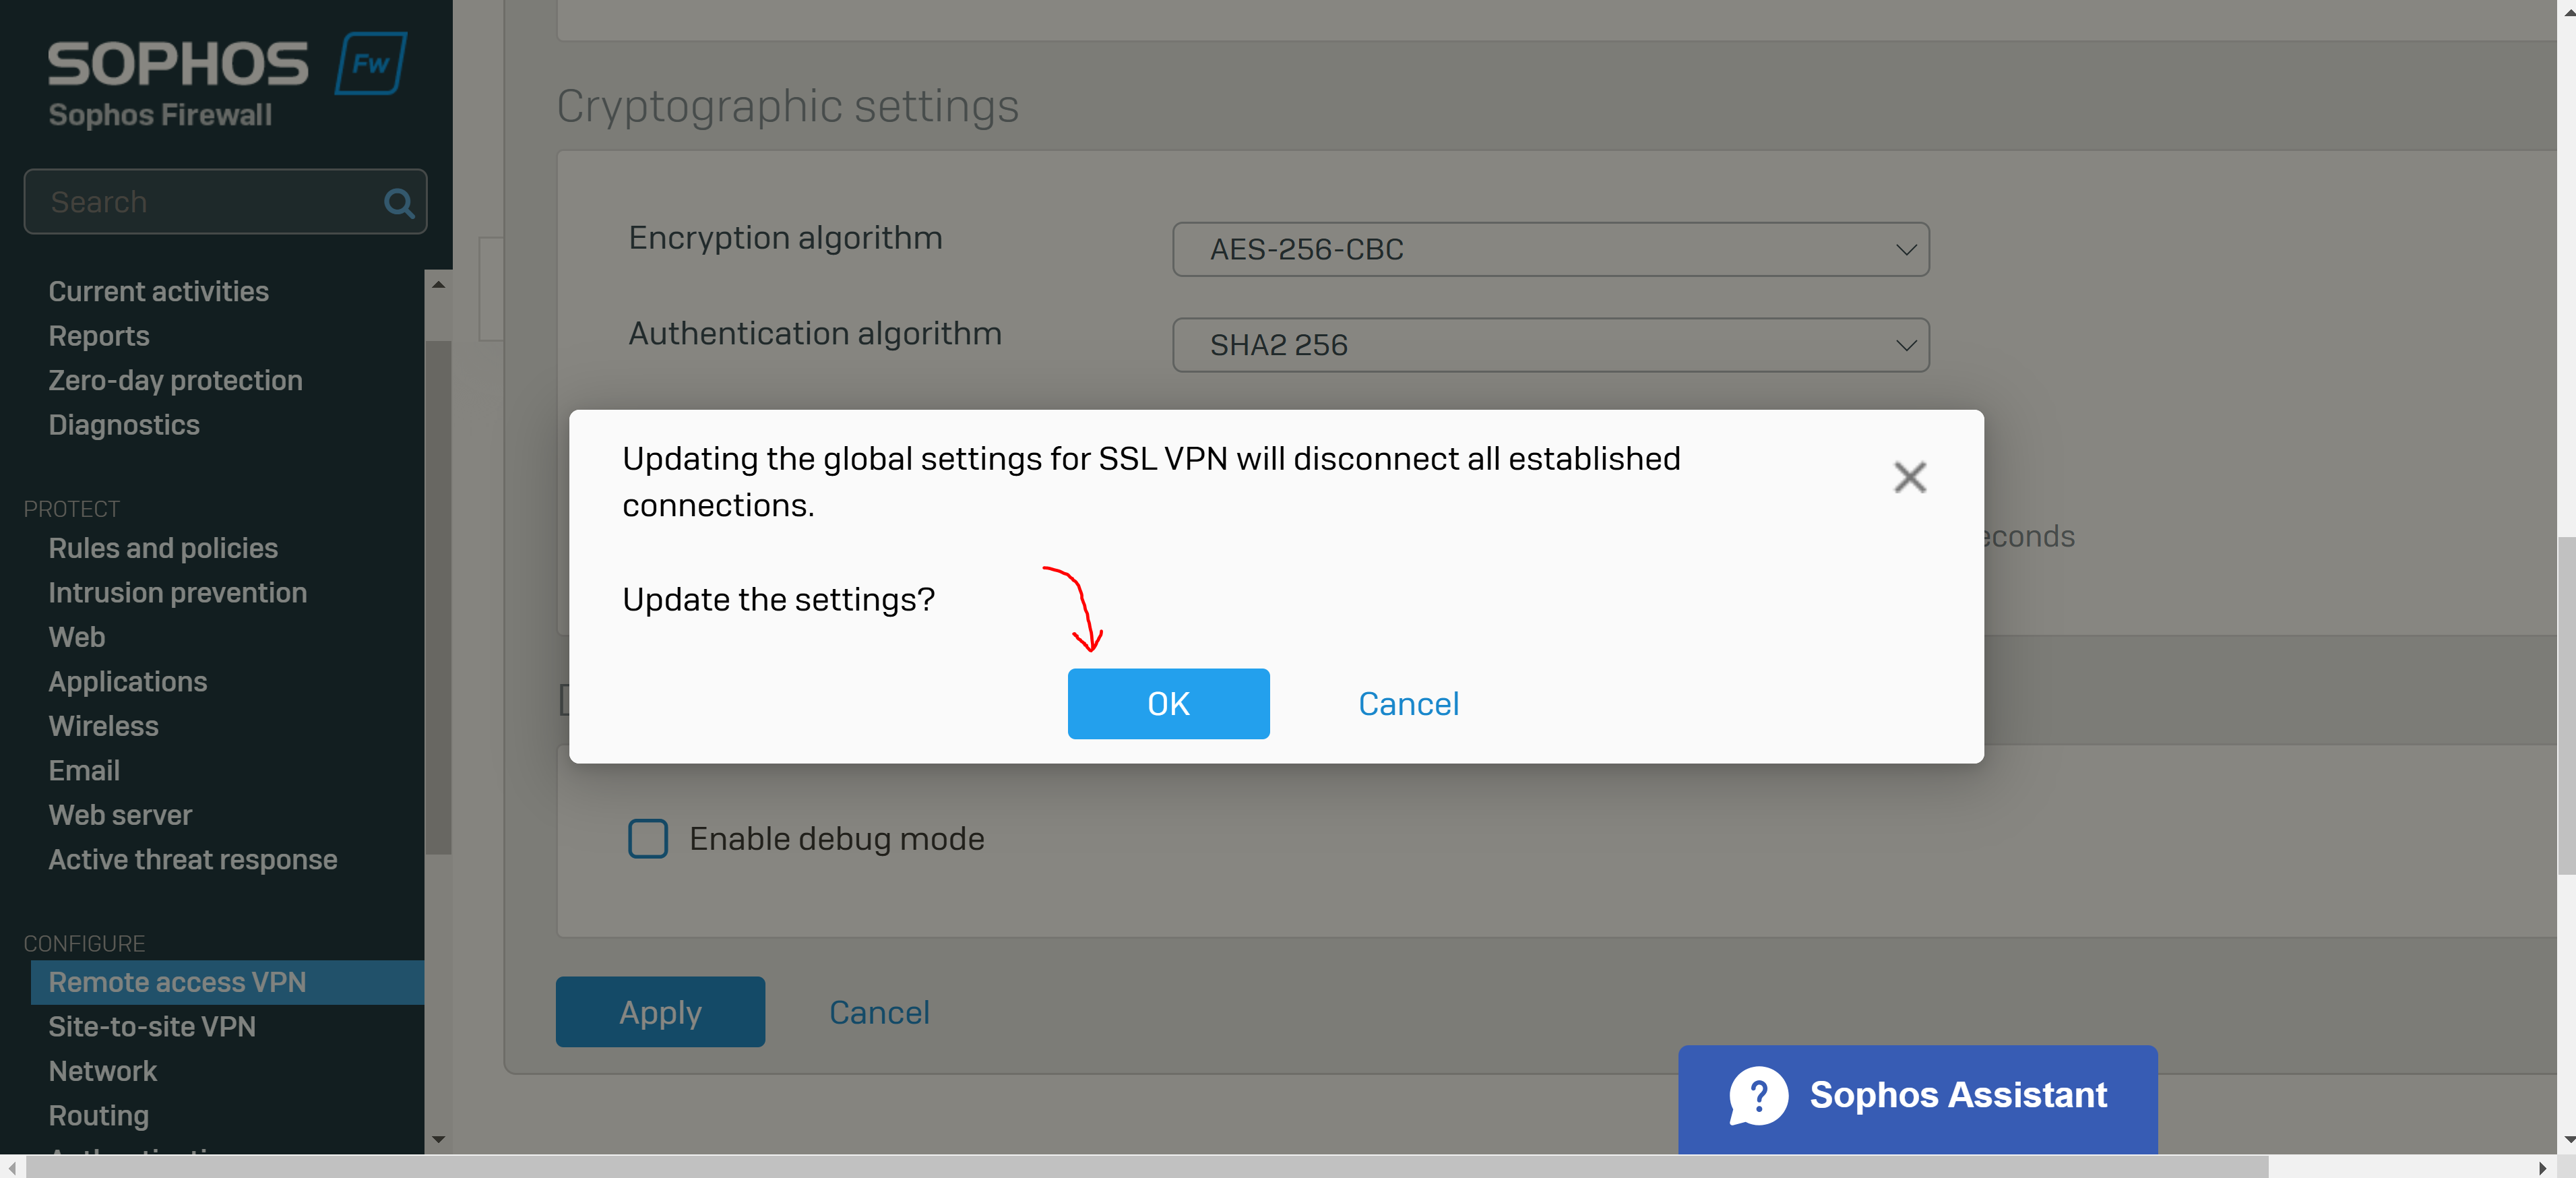Open Network configuration section

pos(103,1071)
